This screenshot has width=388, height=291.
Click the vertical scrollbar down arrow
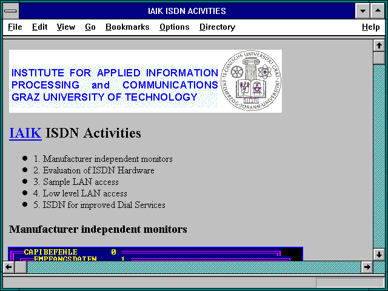[x=379, y=255]
